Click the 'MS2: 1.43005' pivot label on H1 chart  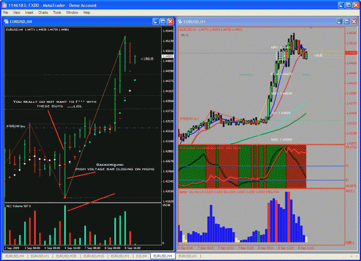point(281,140)
